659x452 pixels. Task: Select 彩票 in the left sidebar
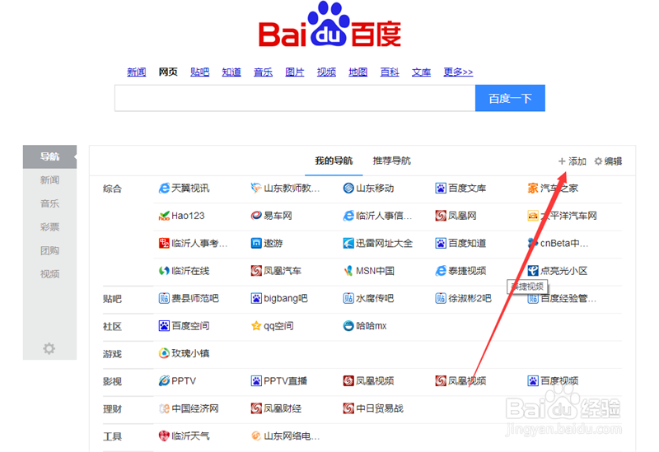49,227
